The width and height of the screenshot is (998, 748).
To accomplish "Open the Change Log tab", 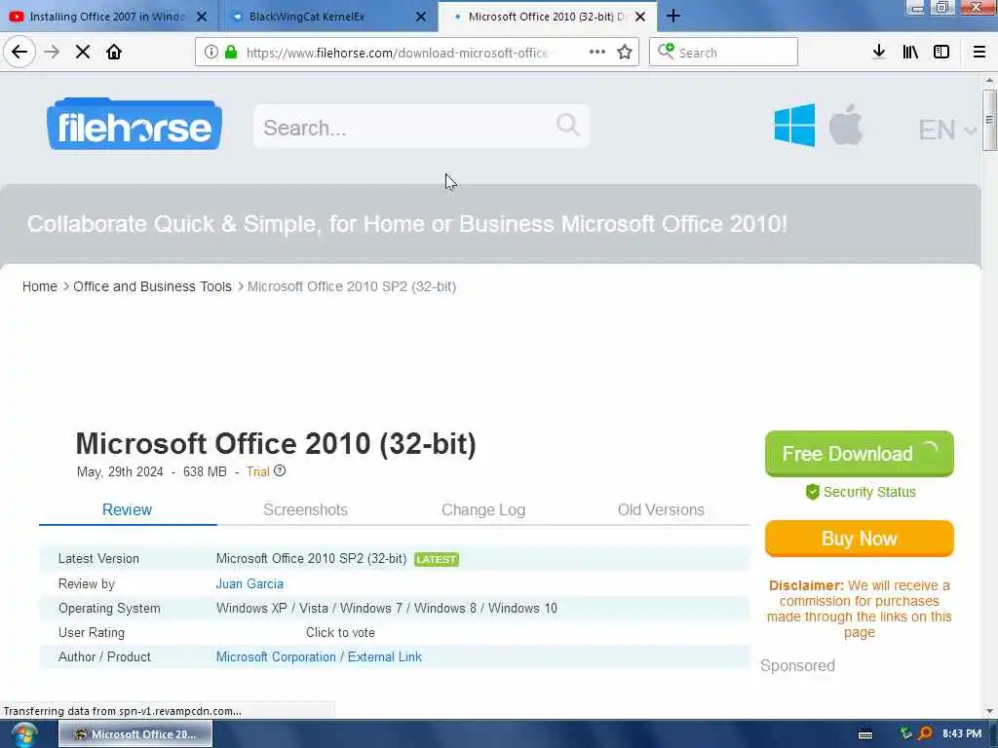I will (483, 509).
